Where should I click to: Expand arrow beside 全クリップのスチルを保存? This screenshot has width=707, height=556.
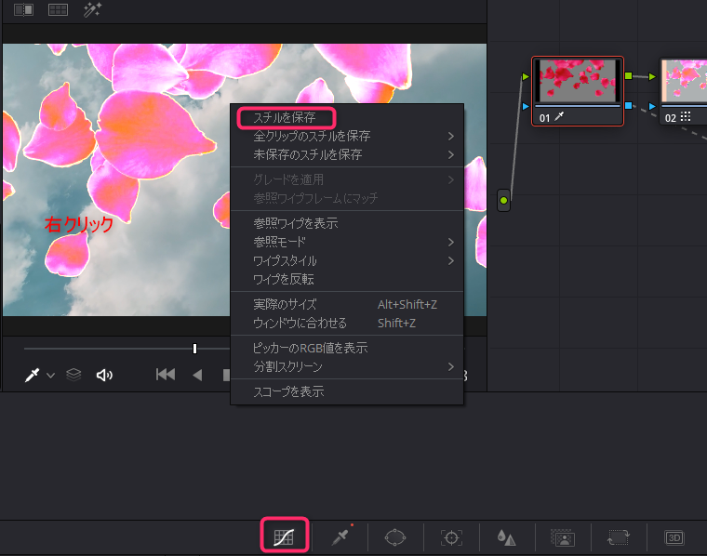(451, 136)
